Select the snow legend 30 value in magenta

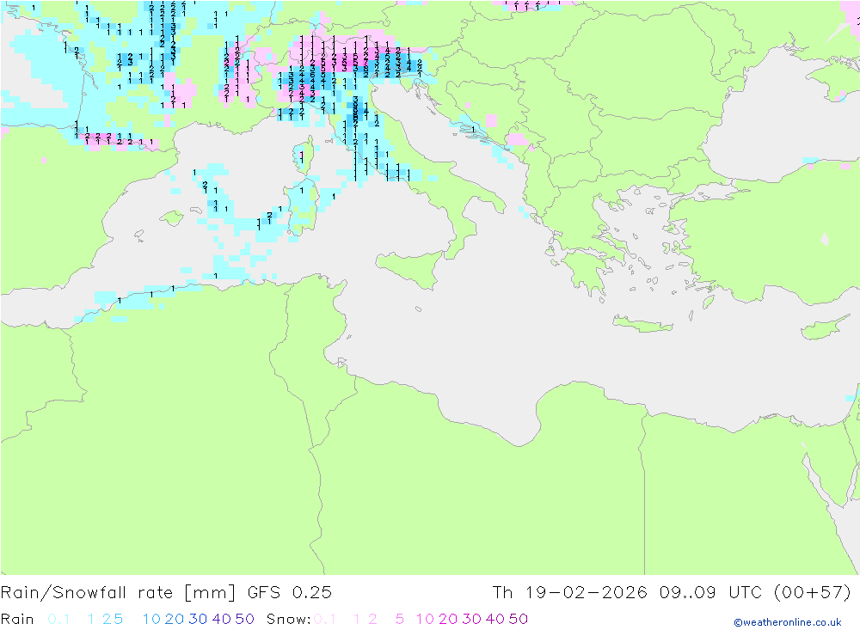coord(471,619)
